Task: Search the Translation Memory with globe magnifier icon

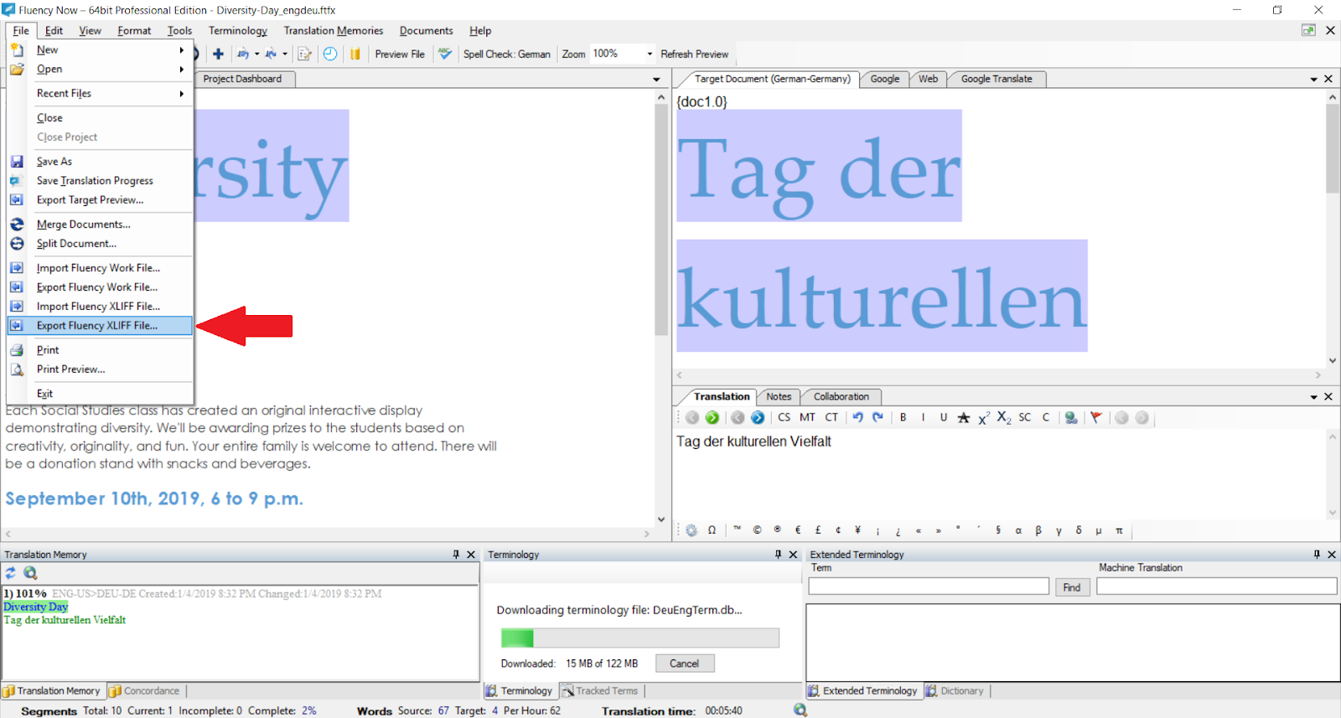Action: [30, 573]
